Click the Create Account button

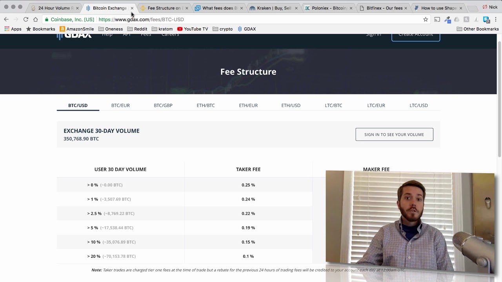tap(416, 36)
